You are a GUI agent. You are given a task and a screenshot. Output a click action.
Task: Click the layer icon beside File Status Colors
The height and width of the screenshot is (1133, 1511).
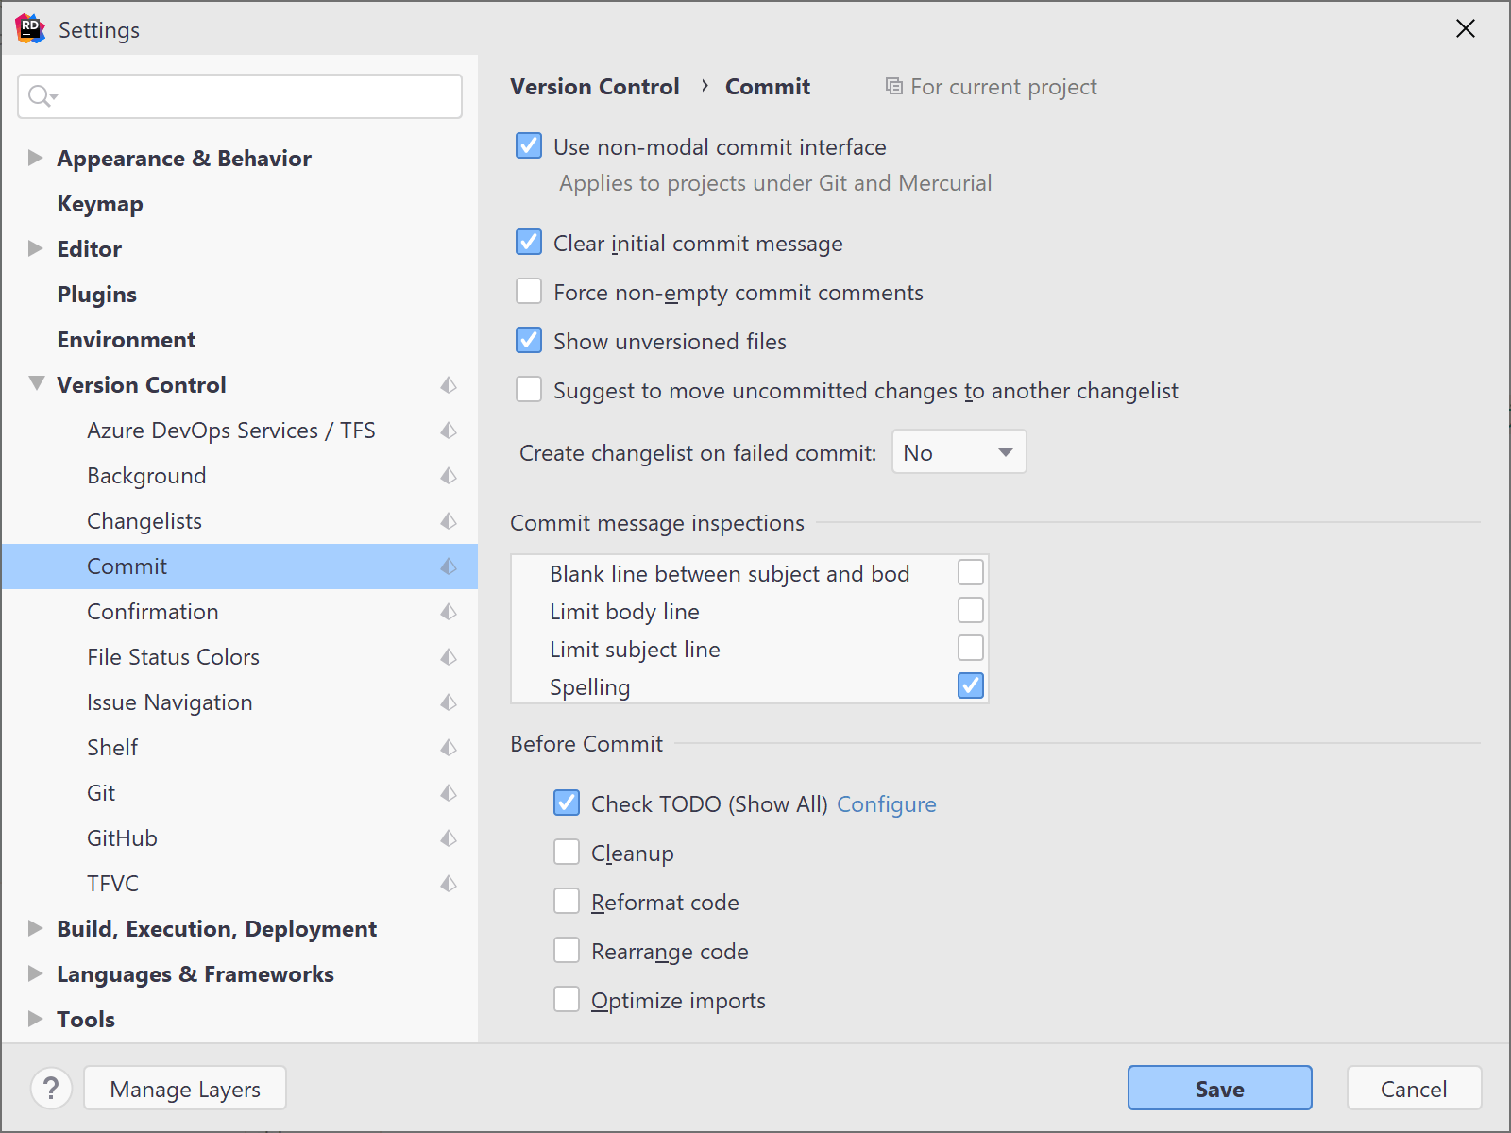(449, 657)
